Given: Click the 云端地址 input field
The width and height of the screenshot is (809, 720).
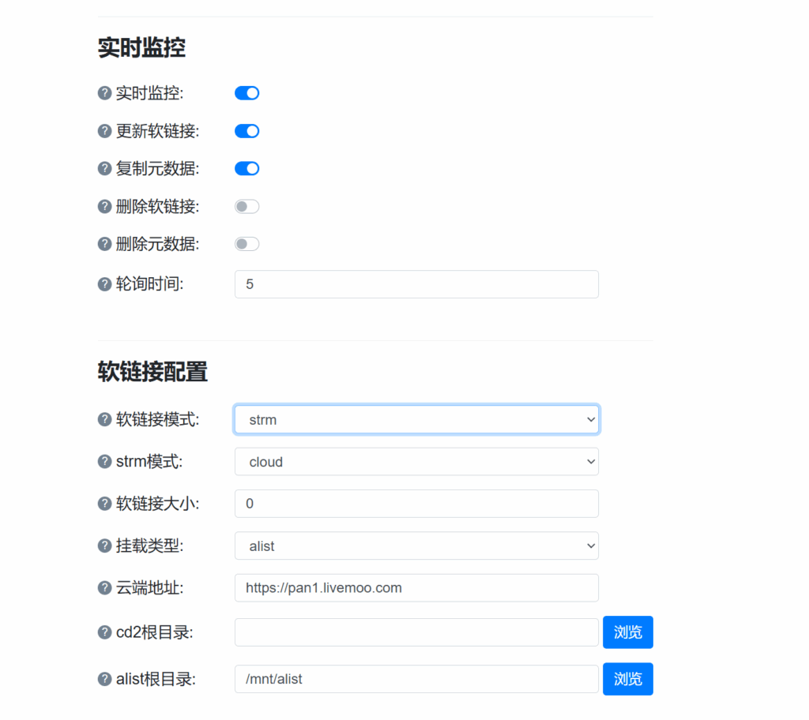Looking at the screenshot, I should (x=416, y=587).
